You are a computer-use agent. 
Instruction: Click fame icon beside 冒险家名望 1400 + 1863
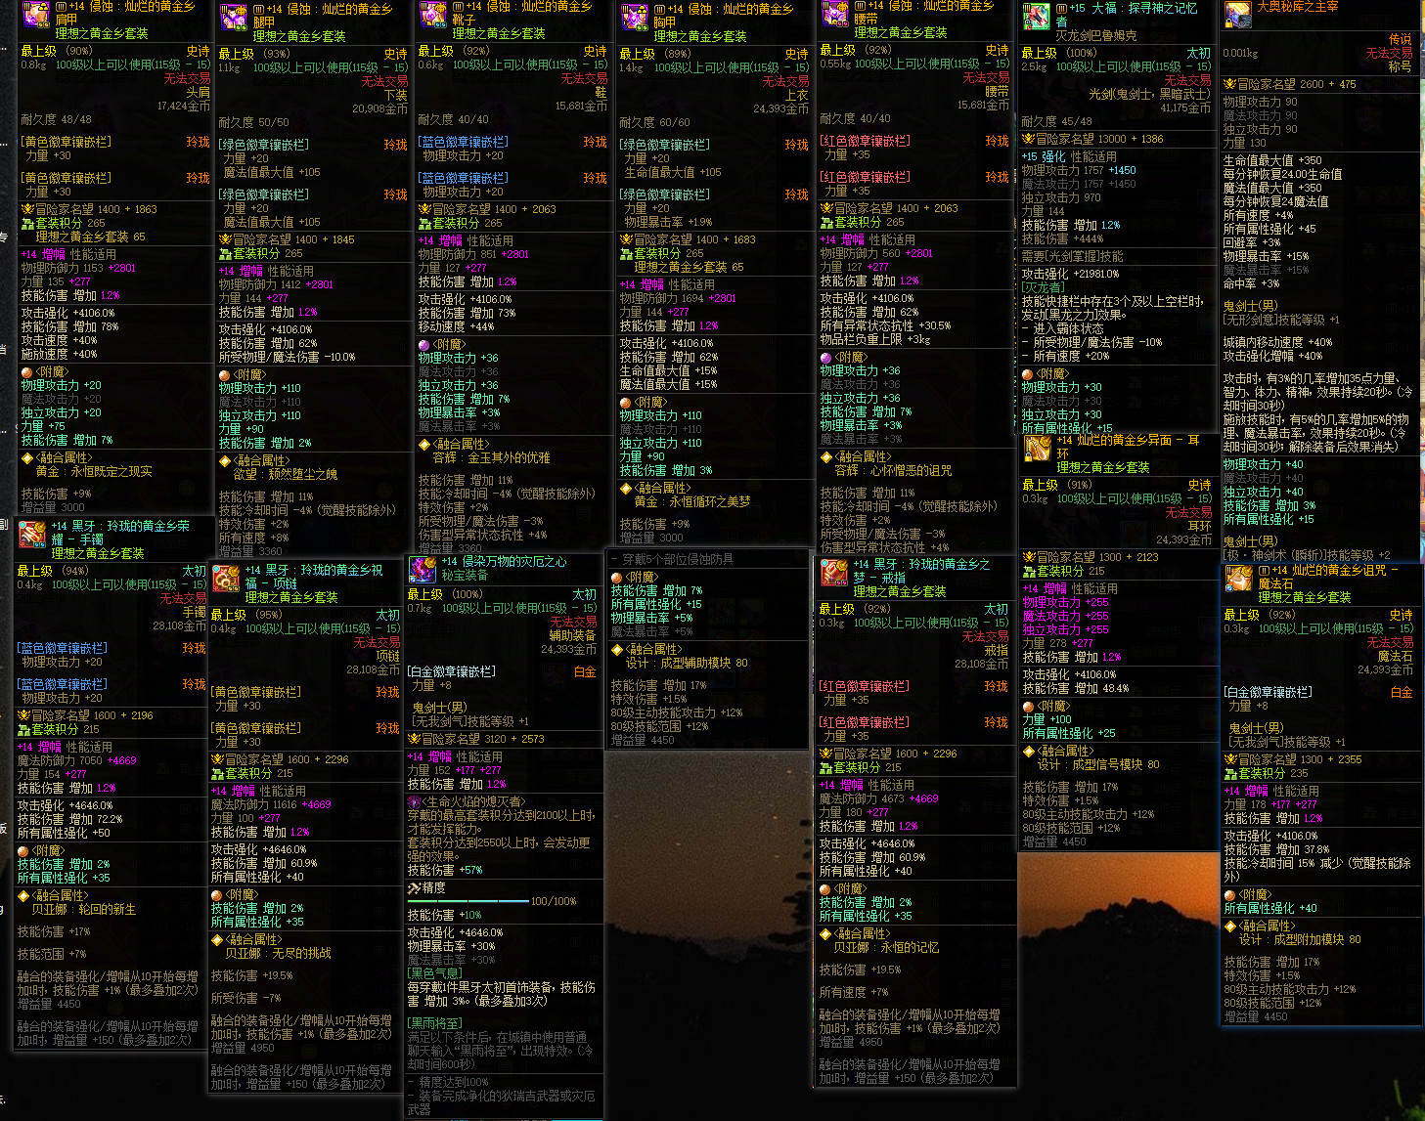tap(27, 209)
